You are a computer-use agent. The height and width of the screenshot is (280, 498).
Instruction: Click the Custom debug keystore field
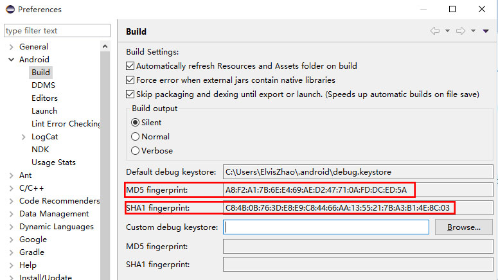click(x=326, y=227)
